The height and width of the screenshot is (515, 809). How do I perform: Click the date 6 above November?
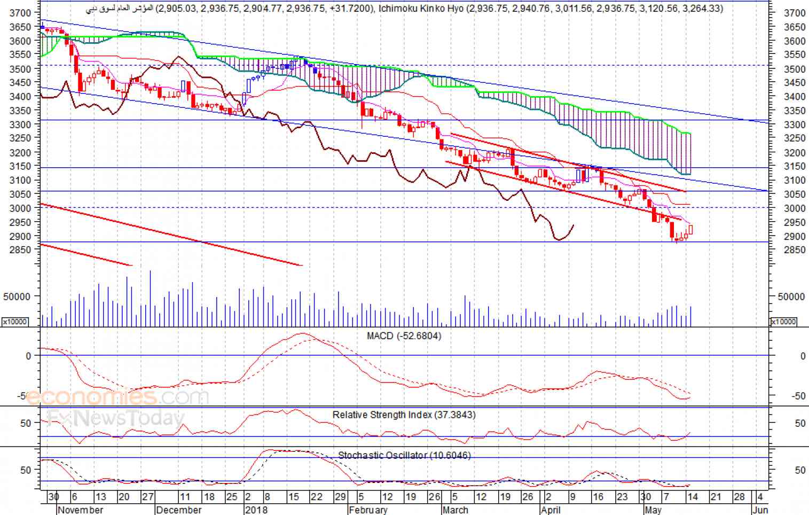(x=75, y=497)
